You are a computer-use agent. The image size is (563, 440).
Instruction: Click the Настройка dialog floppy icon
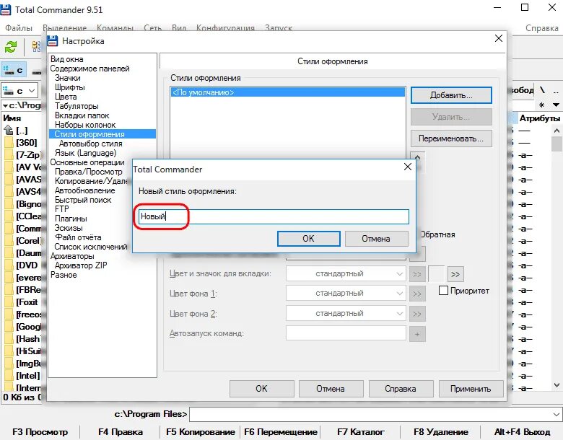53,40
